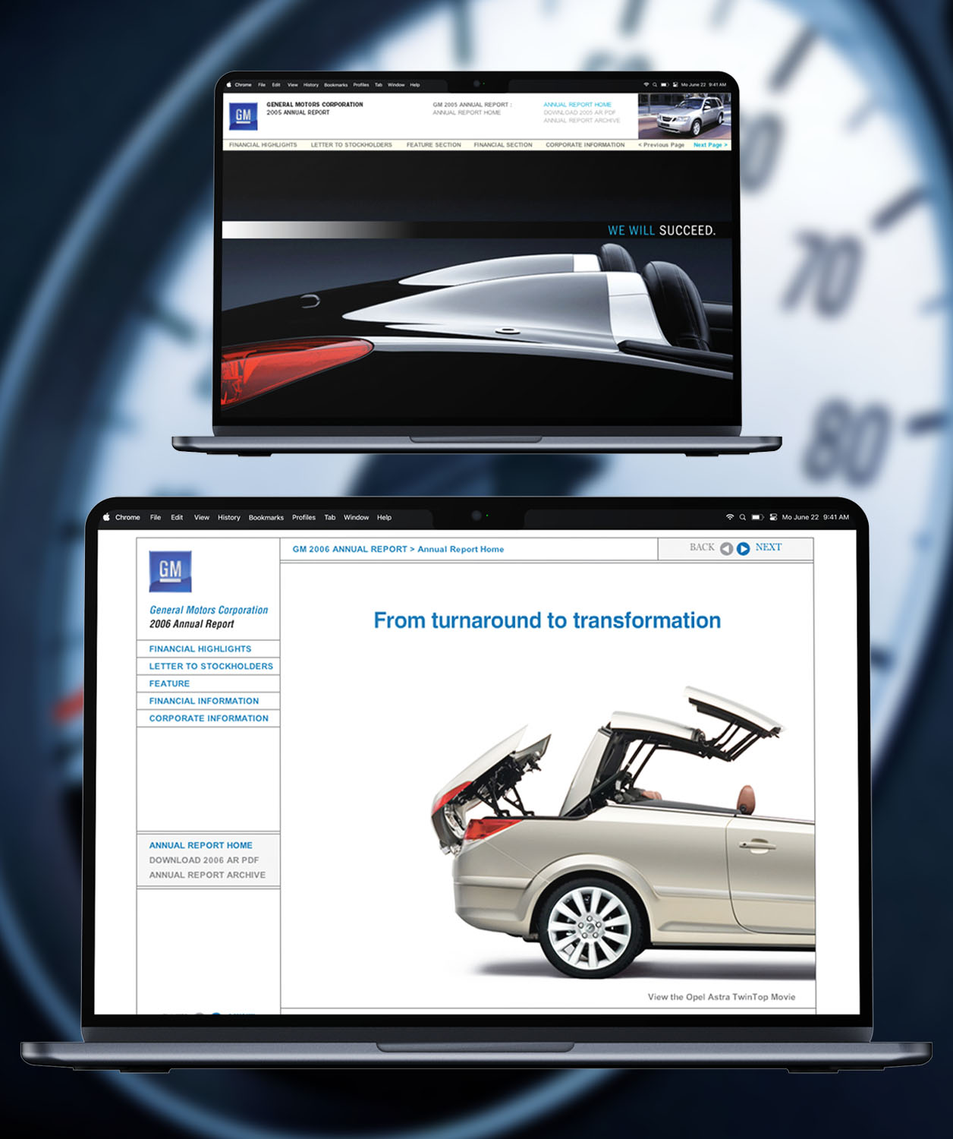This screenshot has height=1139, width=953.
Task: Open the Apple menu on the bottom laptop
Action: point(106,517)
